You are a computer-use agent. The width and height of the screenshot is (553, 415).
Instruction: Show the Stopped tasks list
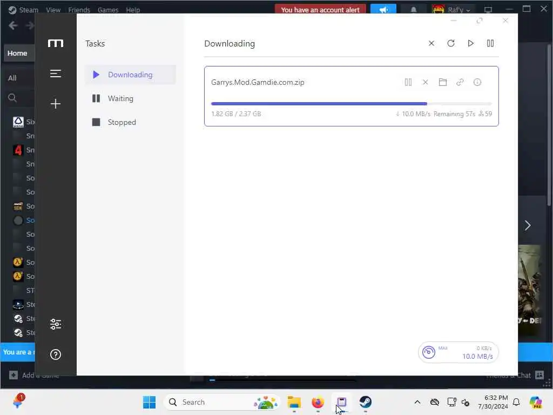click(x=130, y=122)
